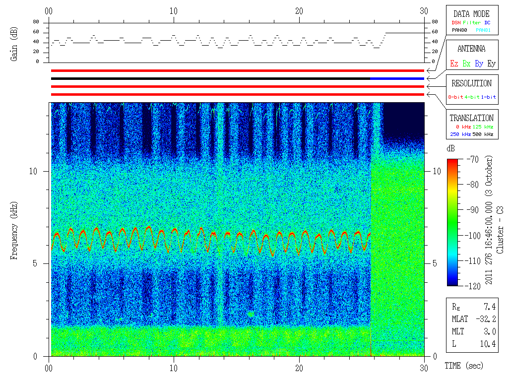This screenshot has height=381, width=508.
Task: Click the TRANSLATION legend title
Action: 471,118
